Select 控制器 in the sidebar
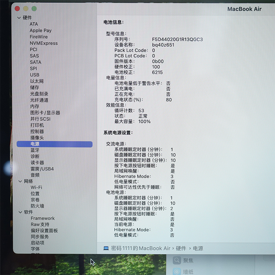Image resolution: width=275 pixels, height=275 pixels. pos(37,132)
